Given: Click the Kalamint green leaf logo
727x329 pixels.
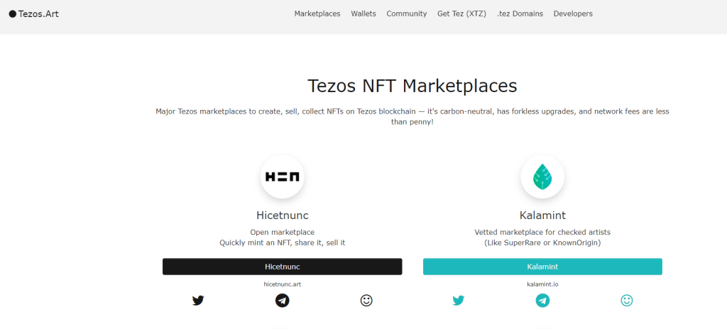Looking at the screenshot, I should coord(542,177).
